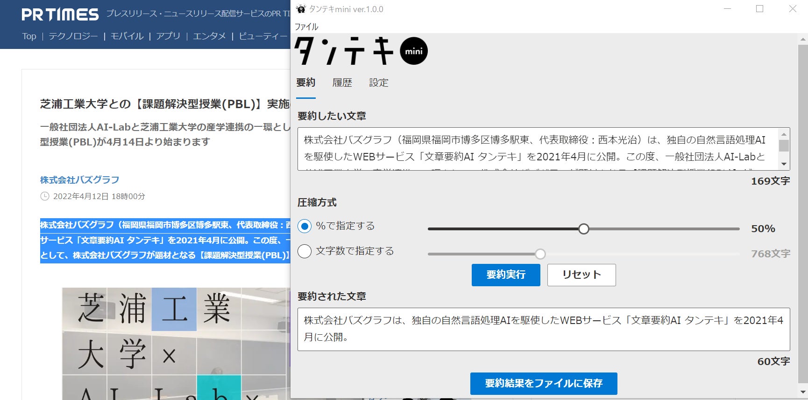Click the 50% compression value
The height and width of the screenshot is (400, 808).
763,229
